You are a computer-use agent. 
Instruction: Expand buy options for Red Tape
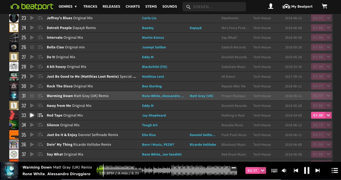[328, 115]
